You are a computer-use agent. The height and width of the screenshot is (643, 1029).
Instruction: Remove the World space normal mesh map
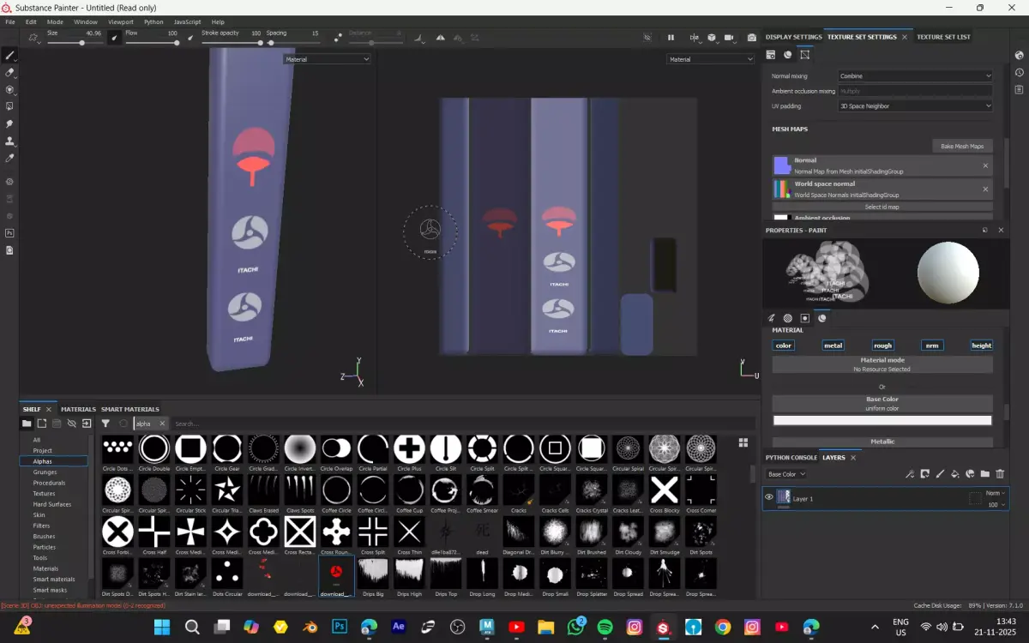[x=985, y=189]
